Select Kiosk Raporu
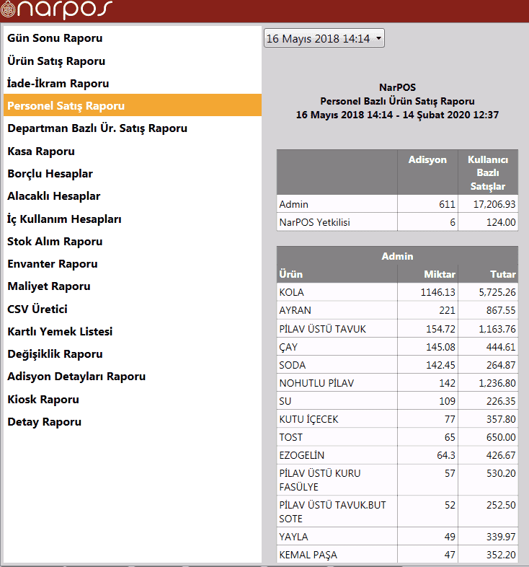This screenshot has height=567, width=529. [x=43, y=400]
